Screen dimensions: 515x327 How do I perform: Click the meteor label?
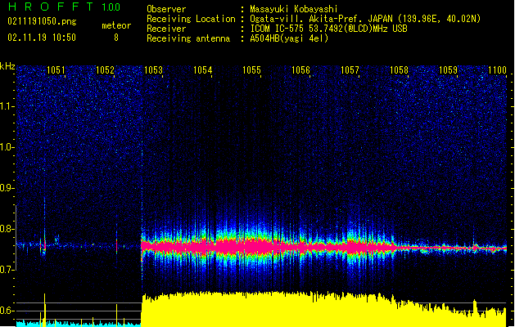(x=116, y=25)
